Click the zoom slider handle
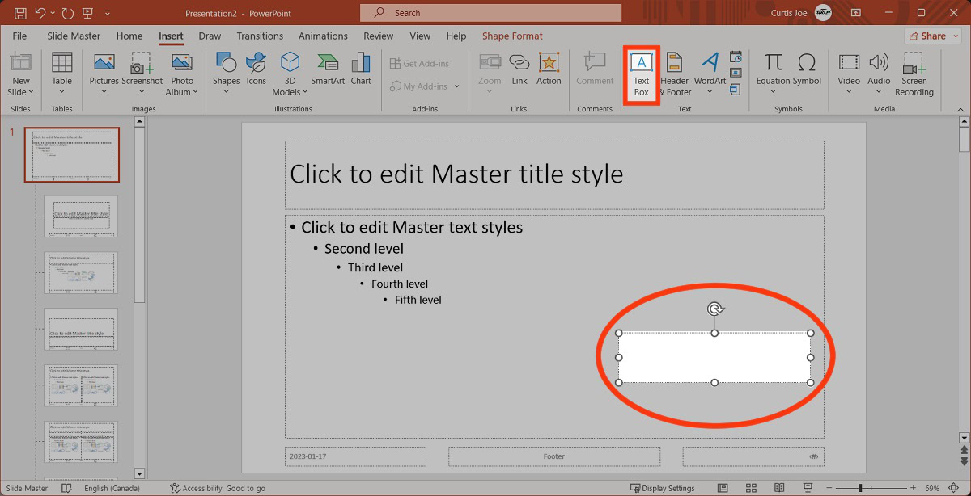Screen dimensions: 971x496 click(x=860, y=488)
